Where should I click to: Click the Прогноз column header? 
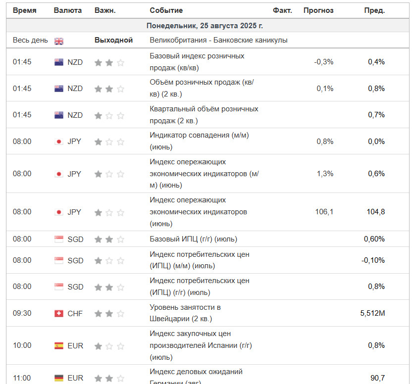click(318, 10)
